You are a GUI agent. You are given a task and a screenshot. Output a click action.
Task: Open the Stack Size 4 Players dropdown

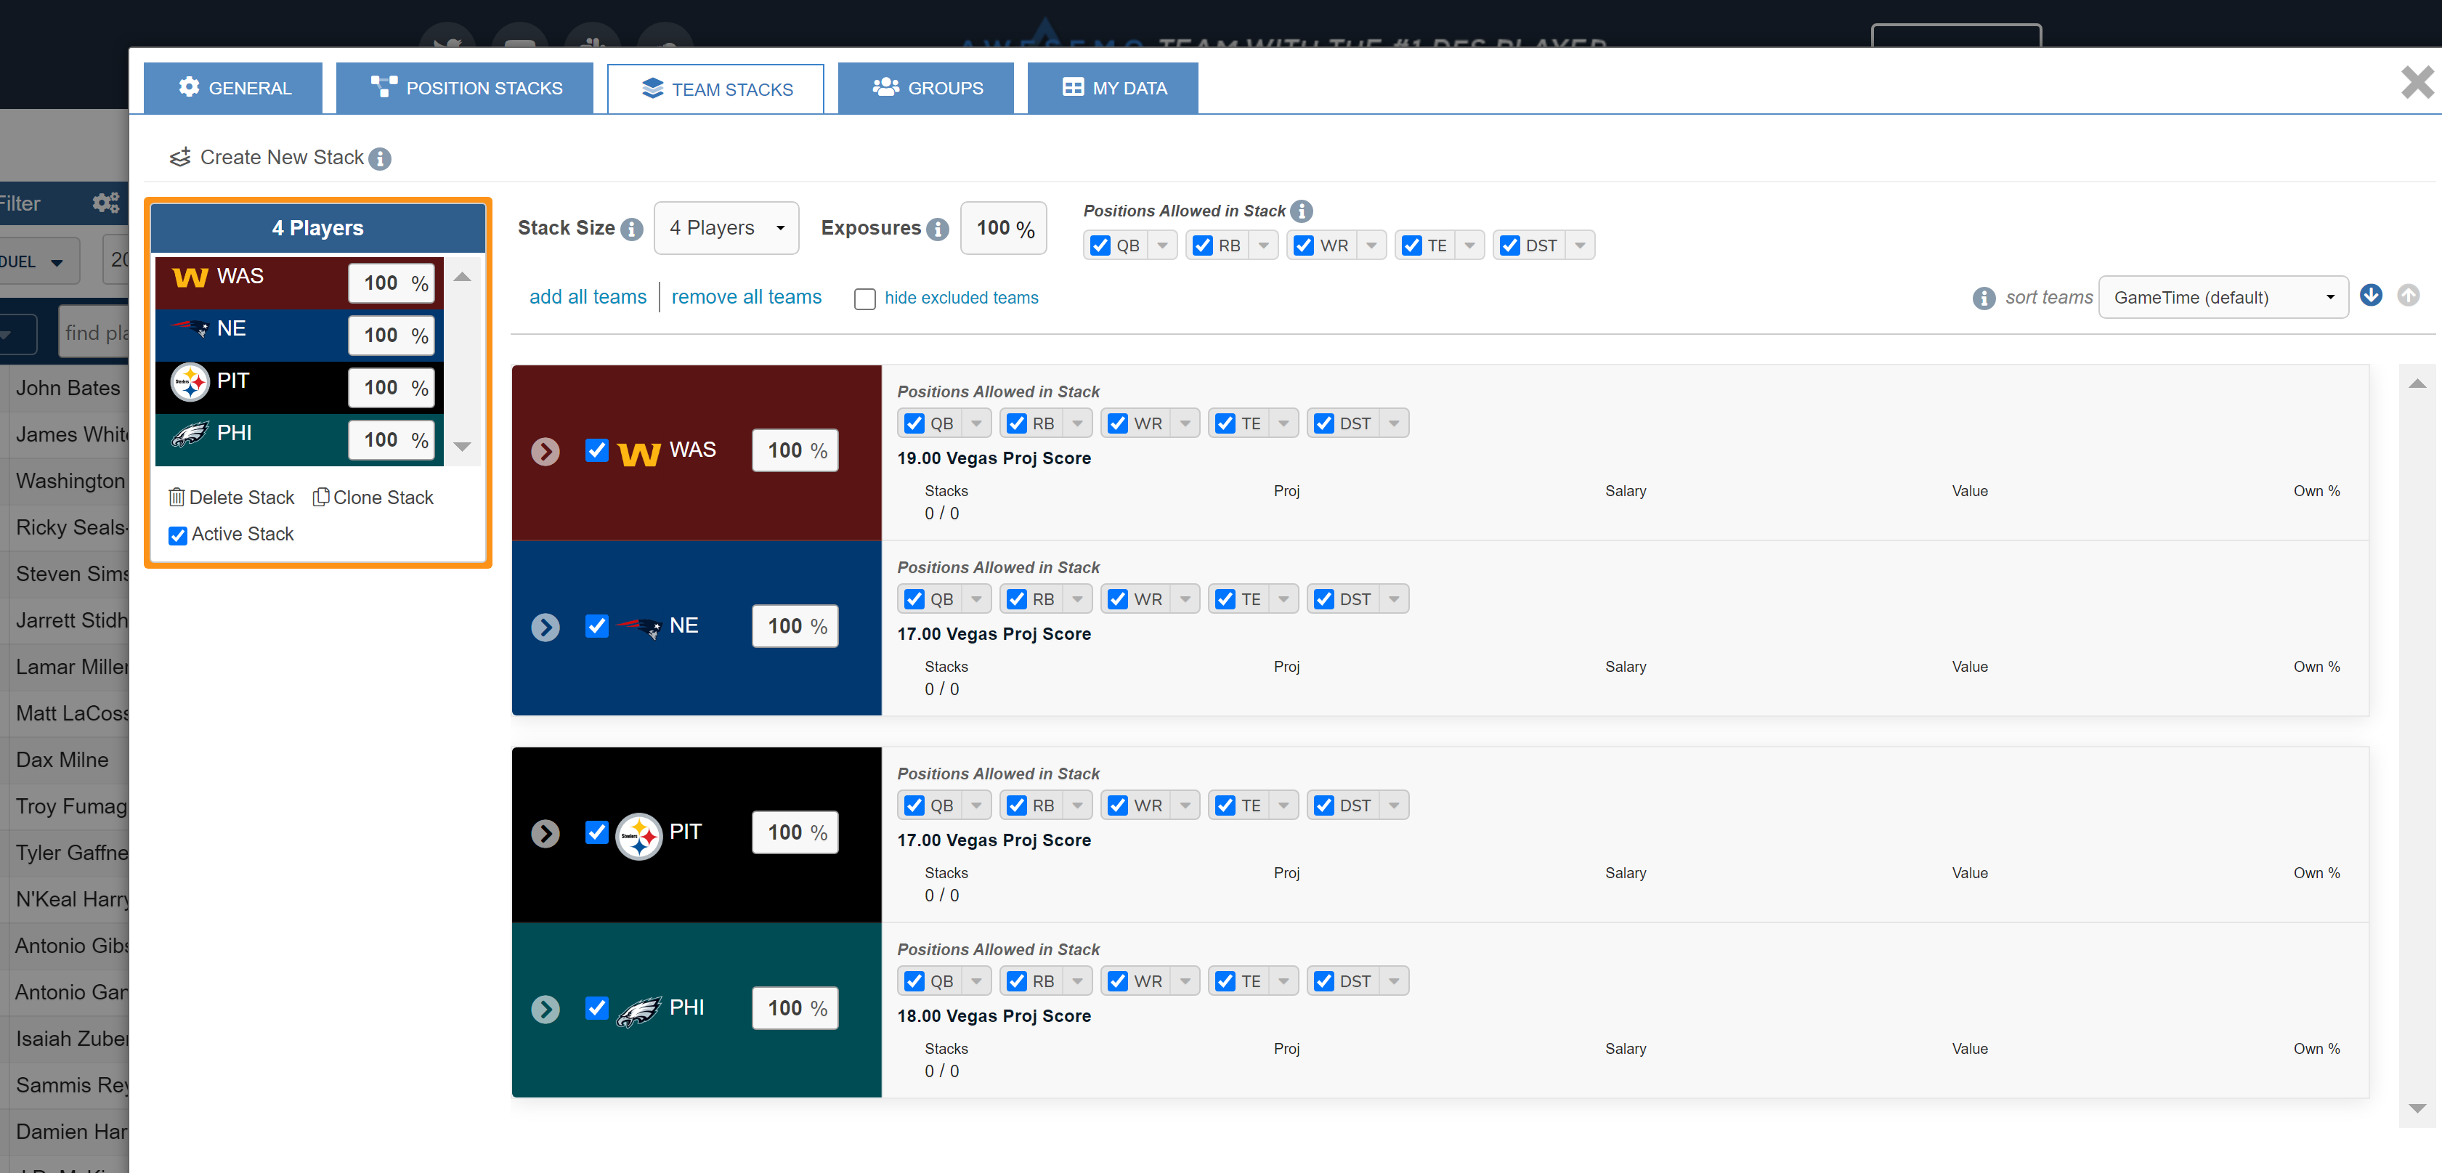coord(726,229)
